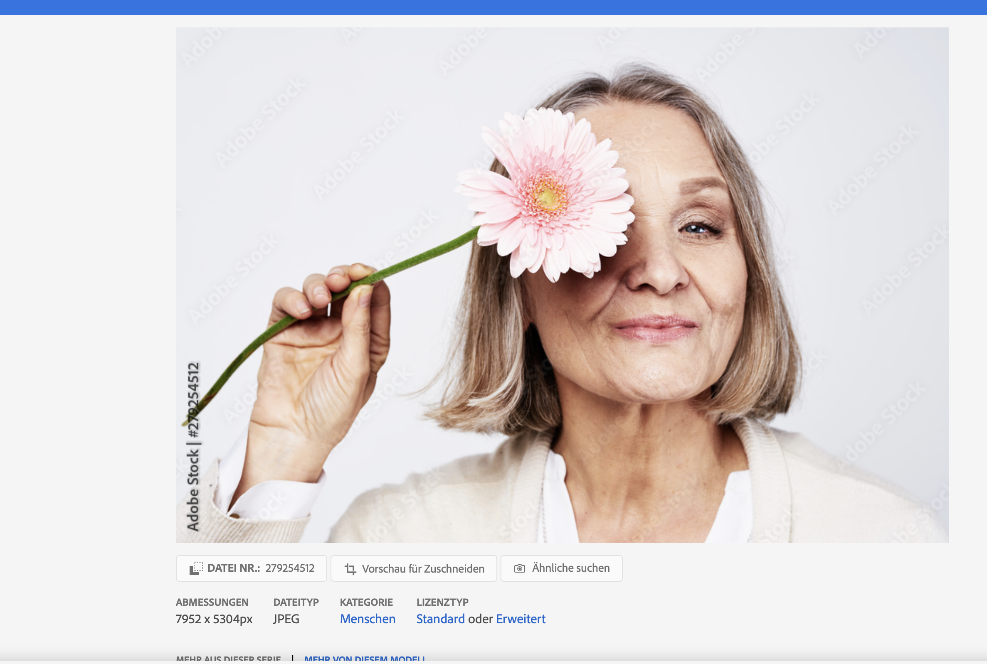
Task: Click the crop icon for Vorschau
Action: [x=350, y=569]
